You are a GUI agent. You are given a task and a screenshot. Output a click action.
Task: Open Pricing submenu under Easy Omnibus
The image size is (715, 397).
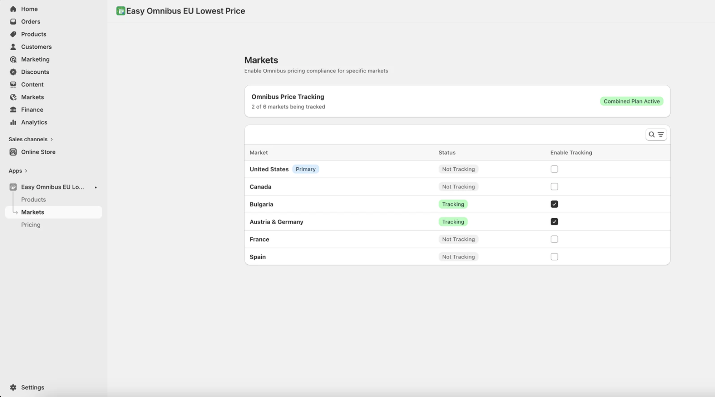(31, 225)
